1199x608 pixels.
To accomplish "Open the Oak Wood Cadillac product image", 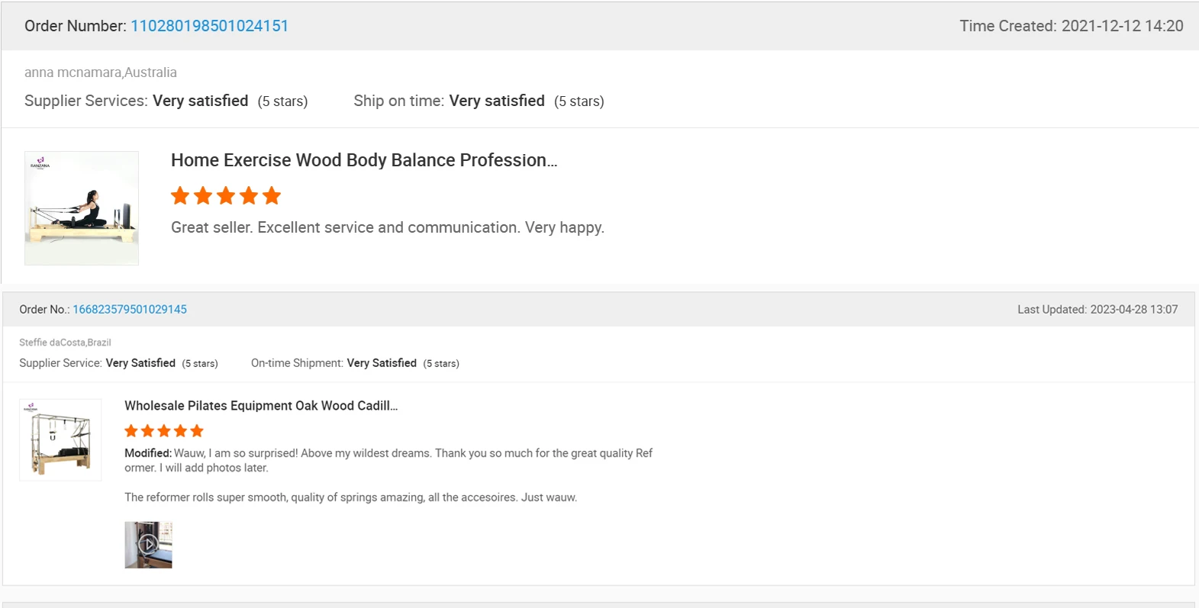I will pos(60,440).
